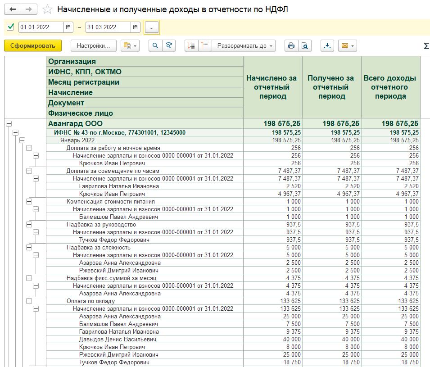Toggle the period filter checkbox

pos(11,27)
